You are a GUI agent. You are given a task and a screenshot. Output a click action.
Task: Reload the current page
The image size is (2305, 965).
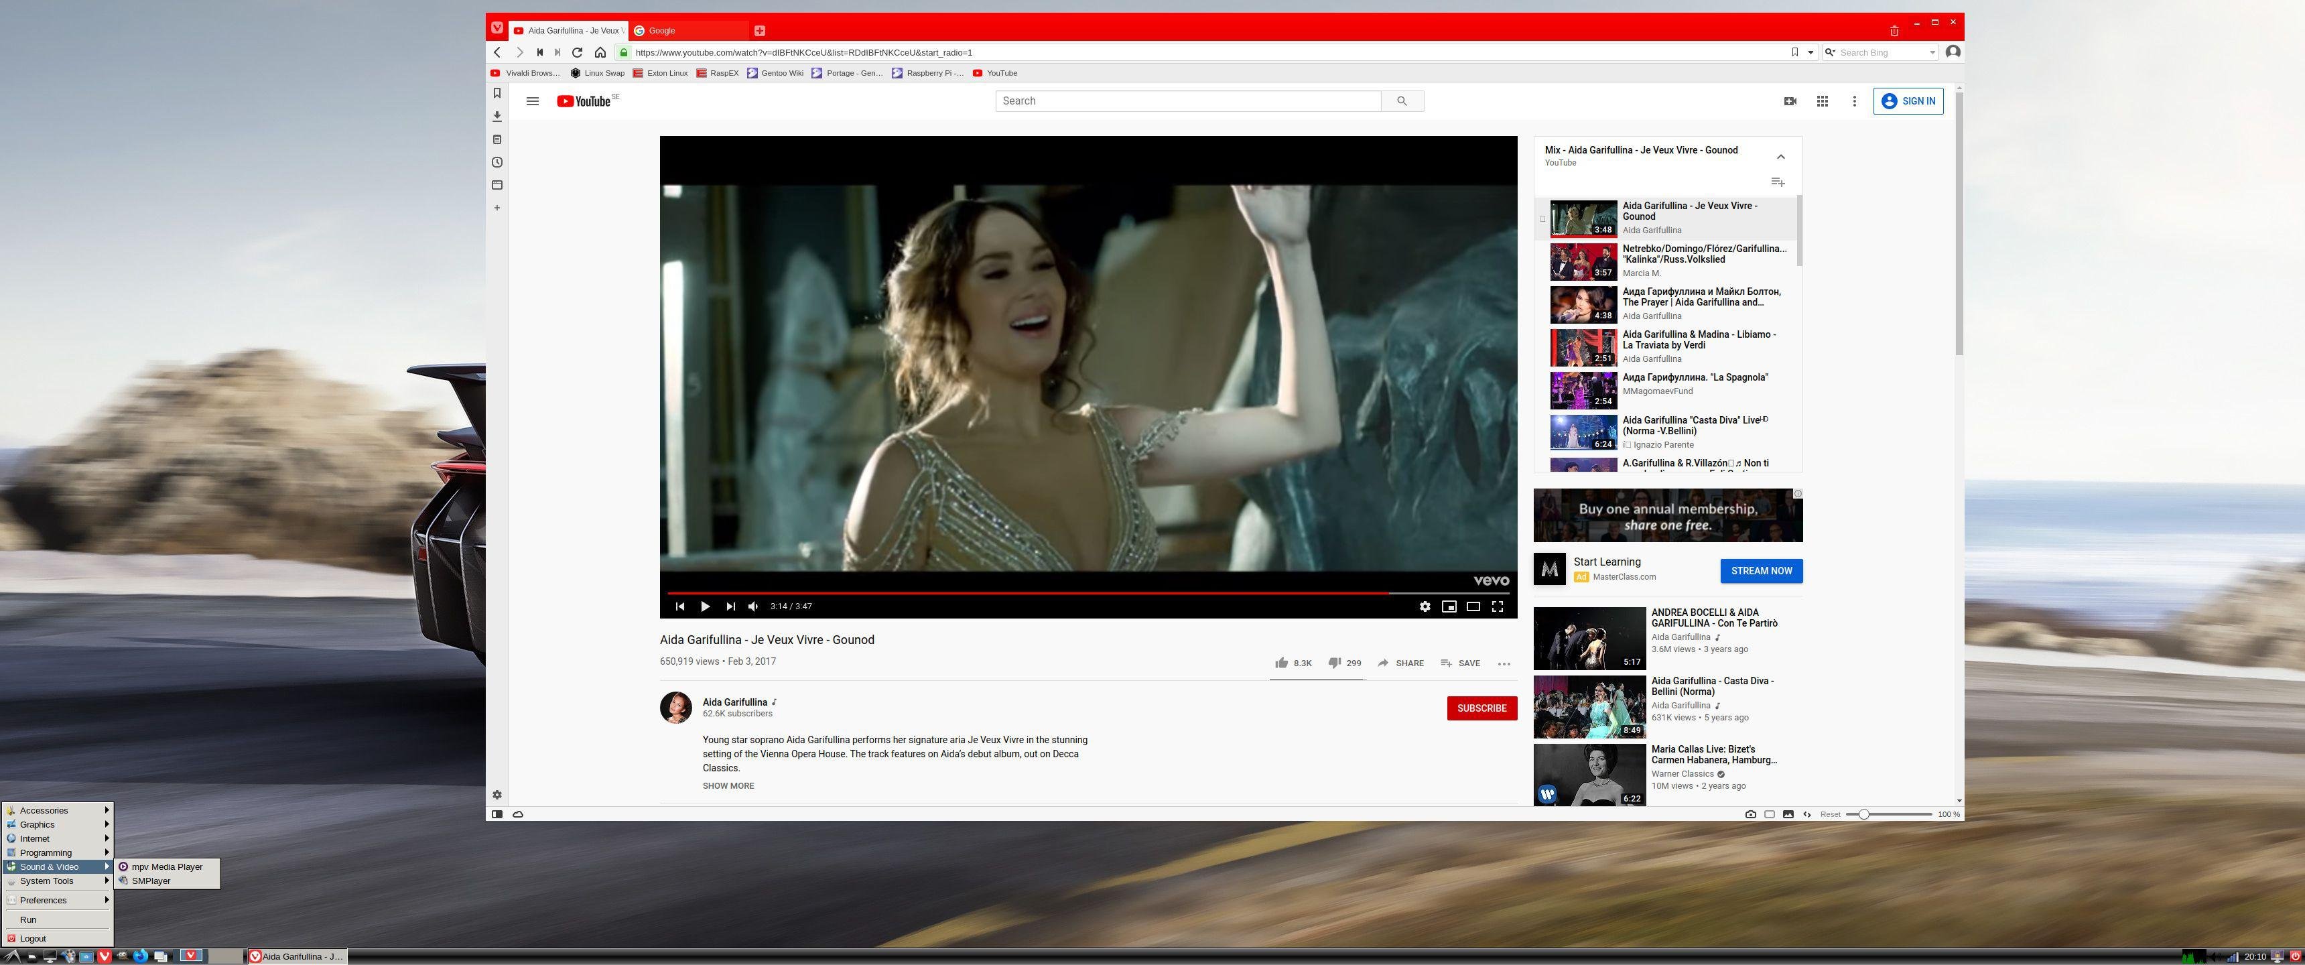click(577, 53)
